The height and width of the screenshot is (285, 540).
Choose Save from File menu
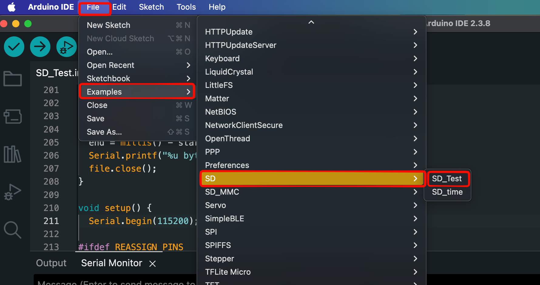click(x=137, y=119)
